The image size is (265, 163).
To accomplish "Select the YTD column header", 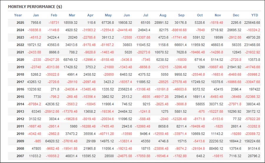I will click(x=254, y=15).
